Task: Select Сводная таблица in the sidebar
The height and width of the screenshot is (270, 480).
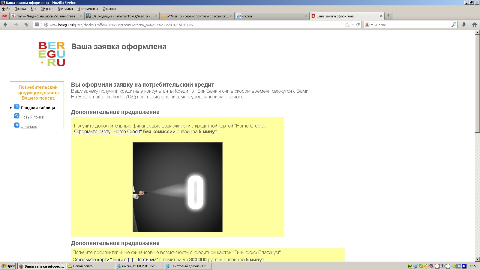Action: coord(38,108)
